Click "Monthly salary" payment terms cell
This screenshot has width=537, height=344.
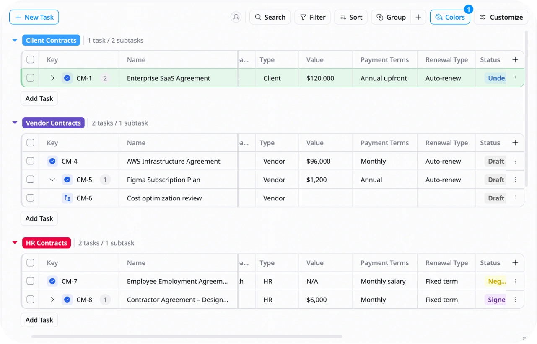[385, 281]
